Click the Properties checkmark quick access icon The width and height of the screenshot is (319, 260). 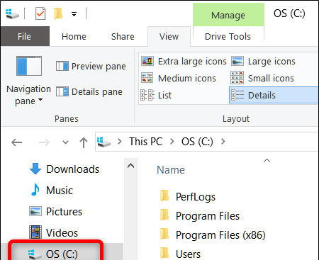[40, 13]
